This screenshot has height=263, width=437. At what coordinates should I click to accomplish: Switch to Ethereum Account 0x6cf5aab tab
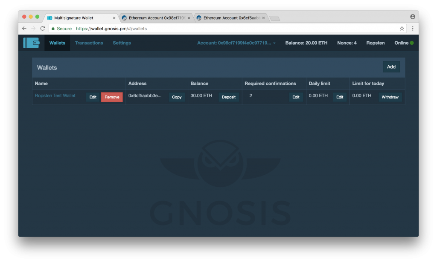[231, 18]
